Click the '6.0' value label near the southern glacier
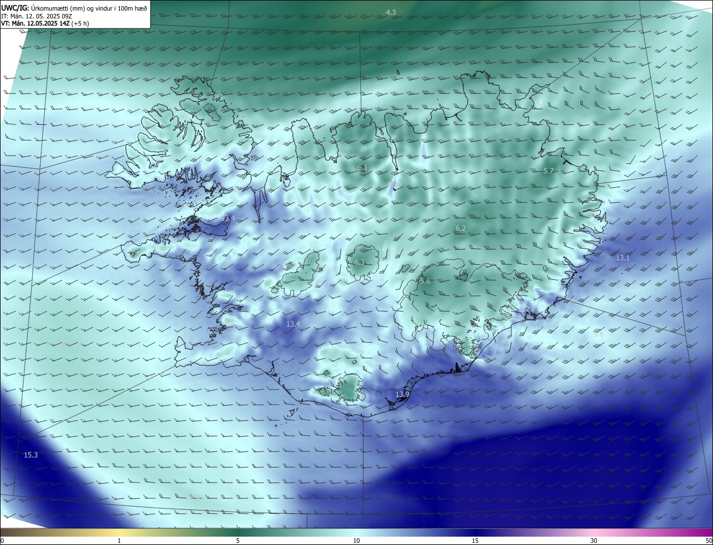This screenshot has width=713, height=545. [326, 392]
